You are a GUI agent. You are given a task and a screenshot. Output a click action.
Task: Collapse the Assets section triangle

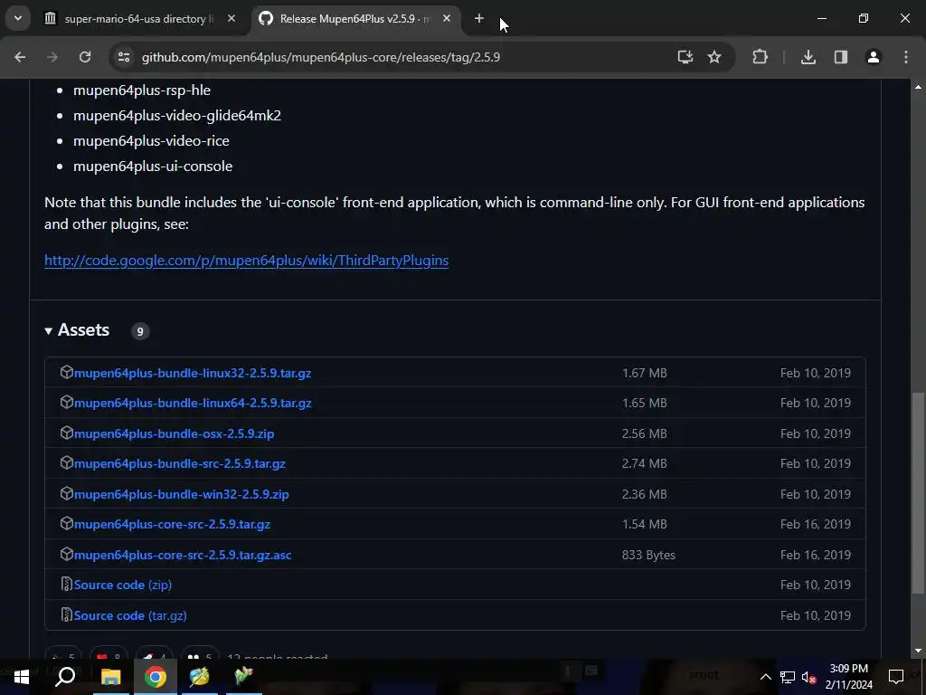49,331
